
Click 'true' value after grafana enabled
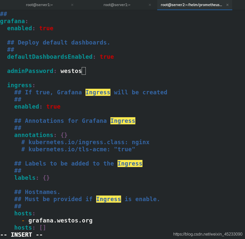(x=46, y=28)
